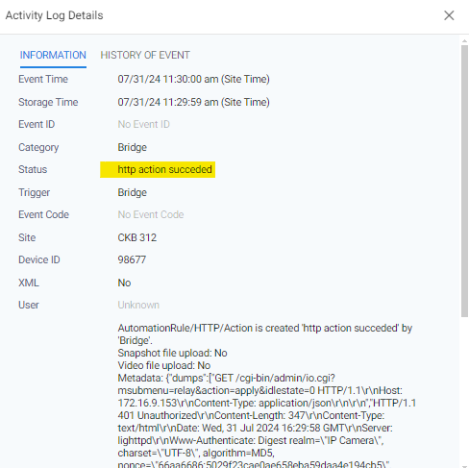
Task: Click the User value Unknown
Action: (138, 305)
